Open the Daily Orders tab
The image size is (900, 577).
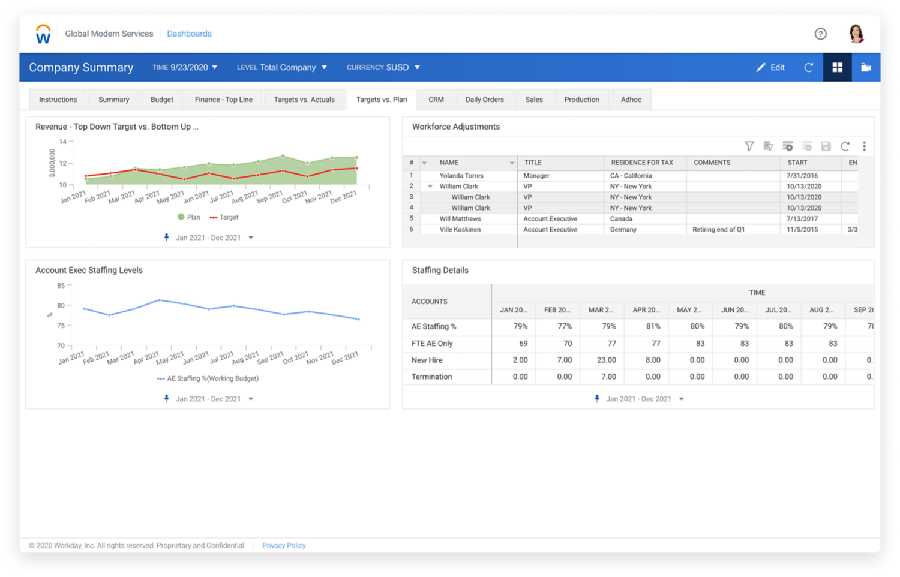(x=484, y=99)
